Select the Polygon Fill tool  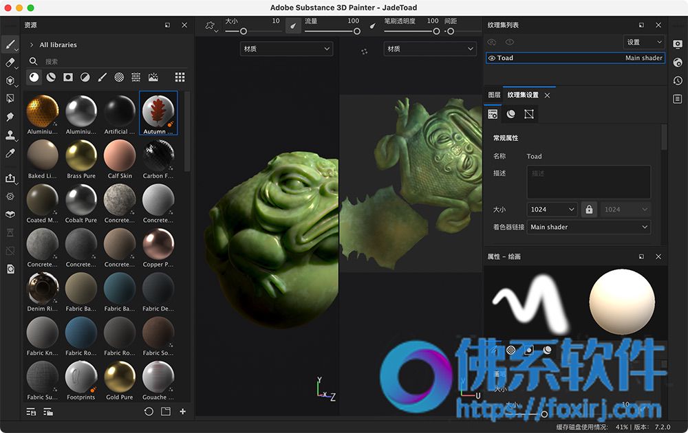pyautogui.click(x=10, y=98)
